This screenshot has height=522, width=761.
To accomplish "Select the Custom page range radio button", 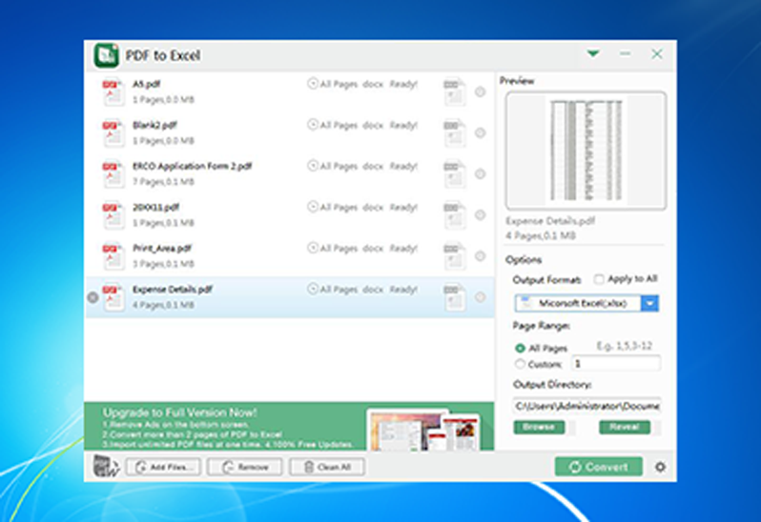I will coord(520,364).
